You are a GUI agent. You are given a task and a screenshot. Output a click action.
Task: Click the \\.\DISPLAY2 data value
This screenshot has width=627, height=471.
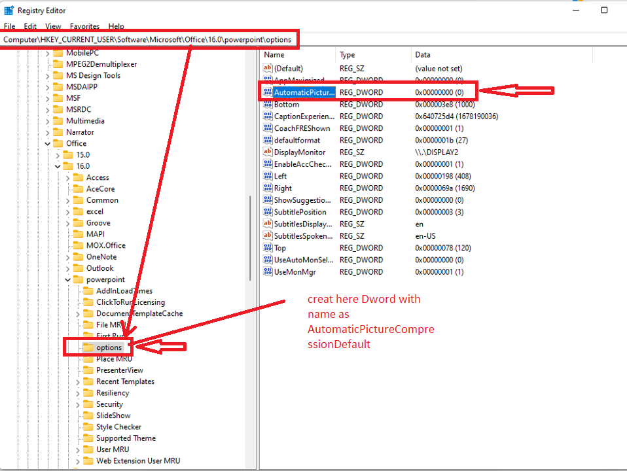click(437, 152)
